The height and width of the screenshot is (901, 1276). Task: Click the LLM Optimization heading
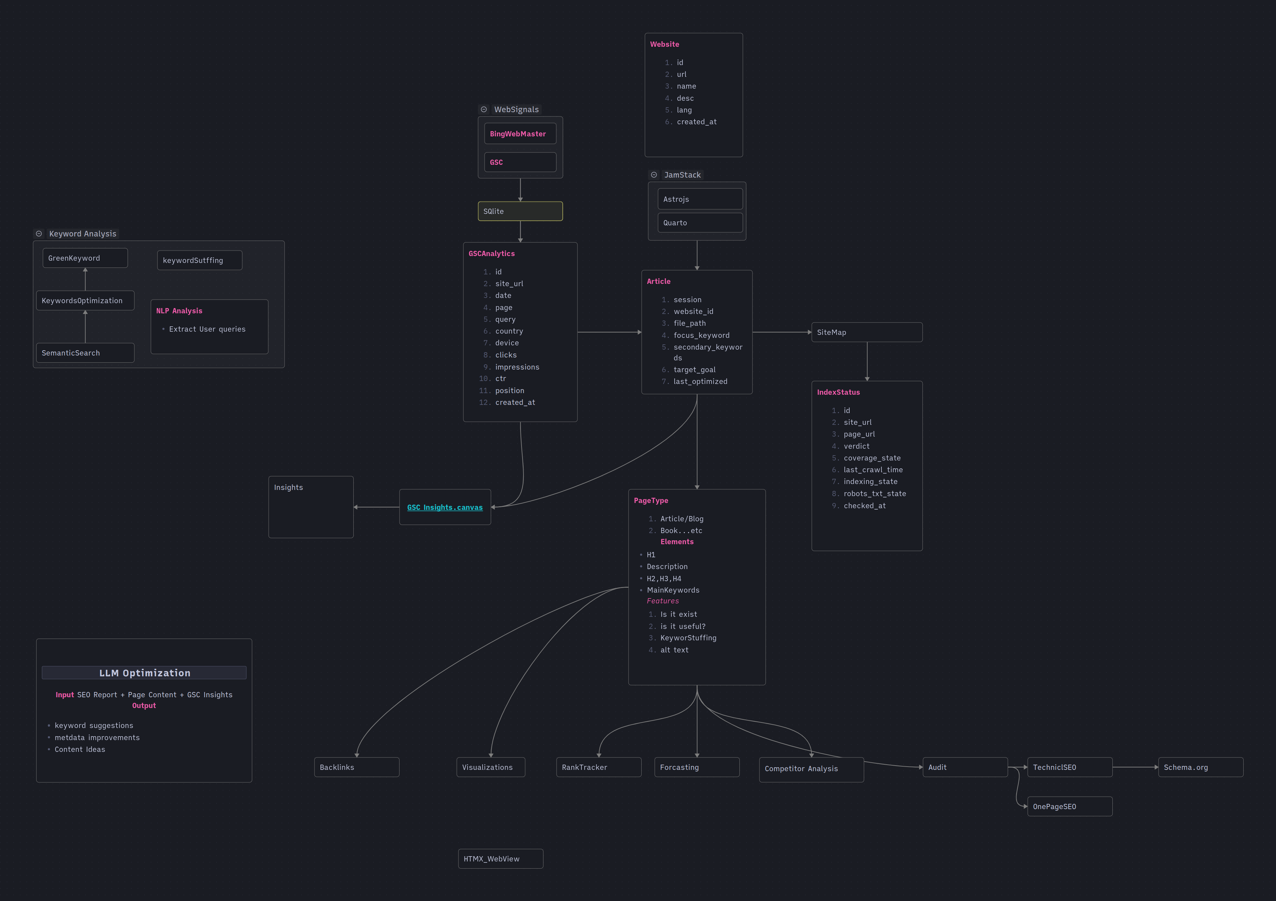(x=145, y=673)
